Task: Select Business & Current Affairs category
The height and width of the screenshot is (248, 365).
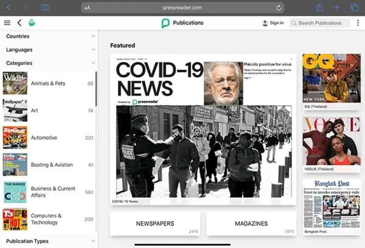Action: click(x=48, y=192)
